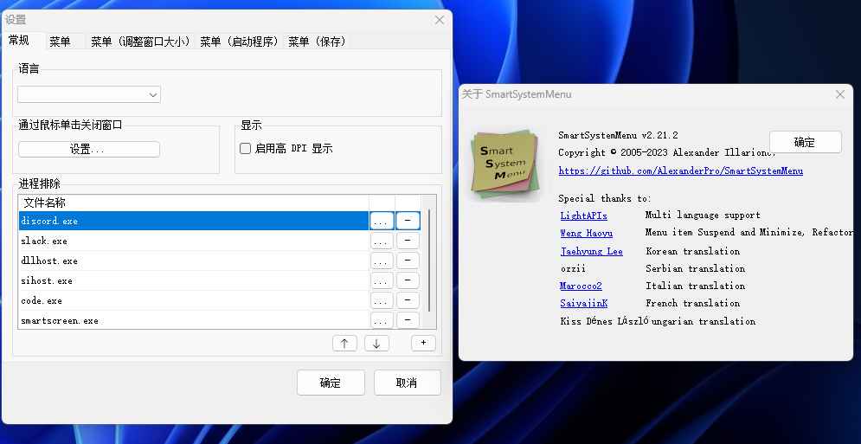Screen dimensions: 861x444
Task: Open the GitHub SmartSystemMenu link
Action: [680, 171]
